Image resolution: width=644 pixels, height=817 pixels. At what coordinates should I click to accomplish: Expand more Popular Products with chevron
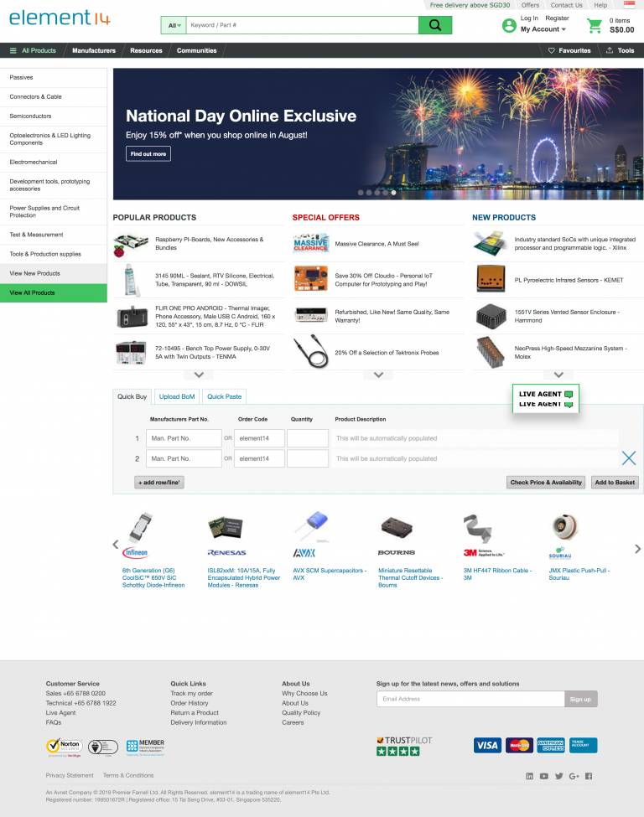coord(199,375)
